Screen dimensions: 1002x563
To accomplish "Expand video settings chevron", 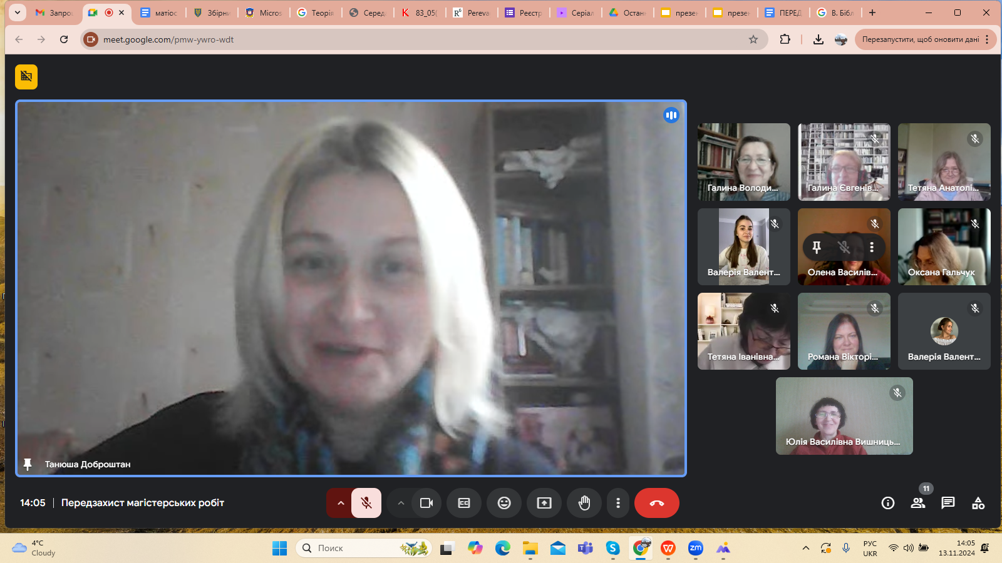I will point(401,503).
